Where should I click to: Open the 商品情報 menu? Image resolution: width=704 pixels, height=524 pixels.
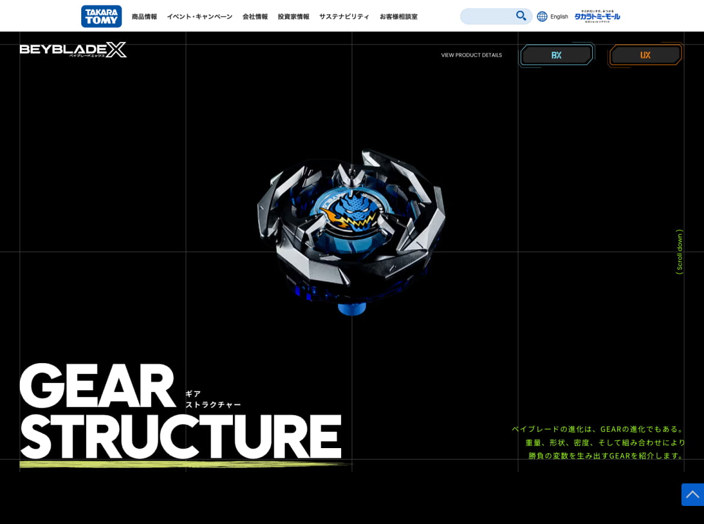144,17
